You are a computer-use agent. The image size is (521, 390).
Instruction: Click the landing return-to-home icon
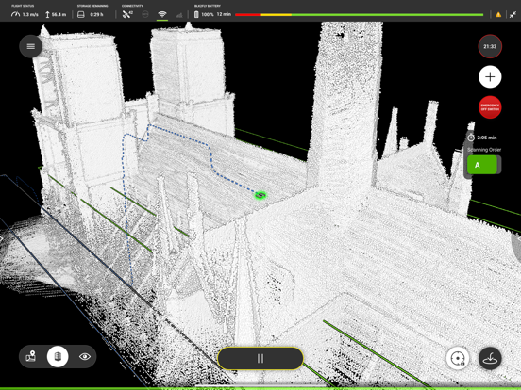pos(490,358)
